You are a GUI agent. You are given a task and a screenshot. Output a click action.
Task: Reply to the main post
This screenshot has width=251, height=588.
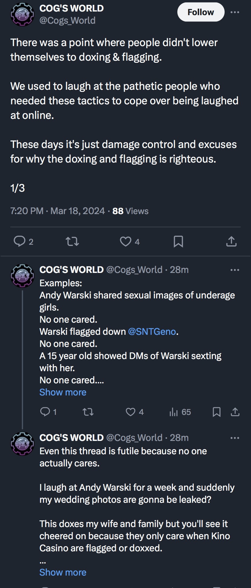point(20,241)
